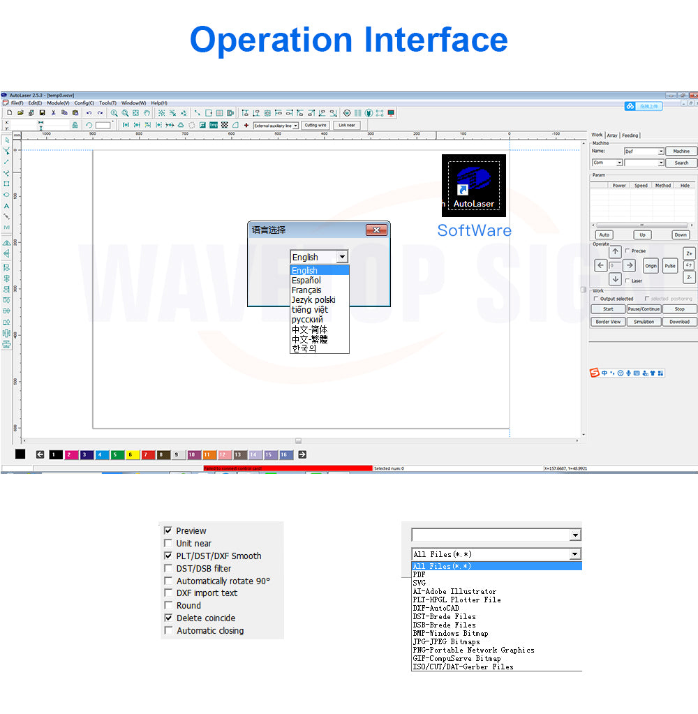This screenshot has width=698, height=714.
Task: Select the rectangle drawing tool
Action: (x=6, y=184)
